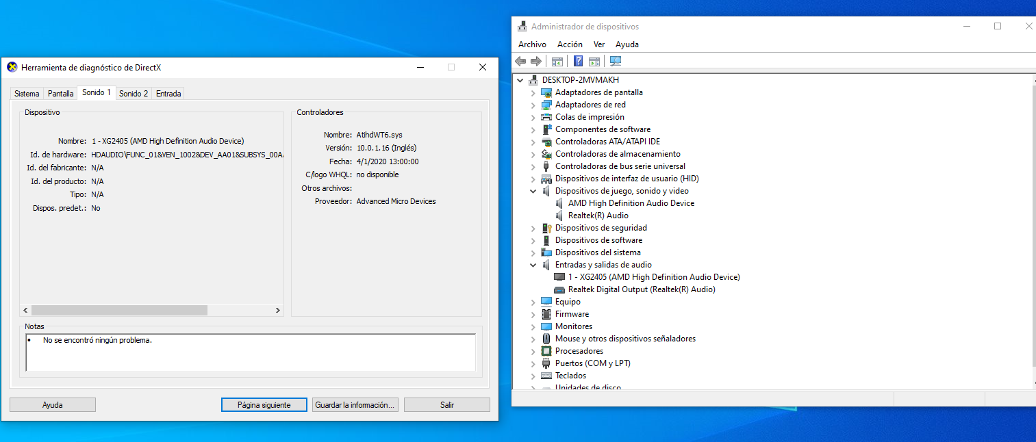Scan for hardware changes using monitor icon
This screenshot has width=1036, height=442.
[616, 62]
